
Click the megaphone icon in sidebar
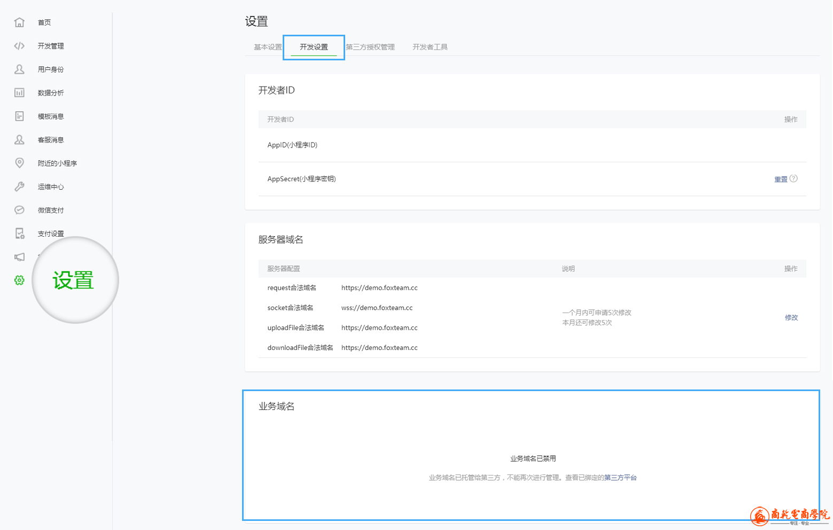point(19,257)
